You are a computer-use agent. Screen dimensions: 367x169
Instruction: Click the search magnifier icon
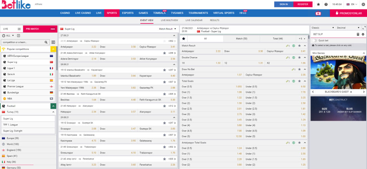pyautogui.click(x=46, y=43)
